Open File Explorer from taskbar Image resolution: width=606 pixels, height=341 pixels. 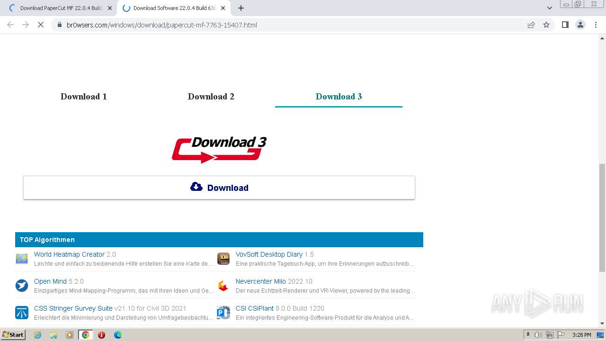tap(53, 335)
